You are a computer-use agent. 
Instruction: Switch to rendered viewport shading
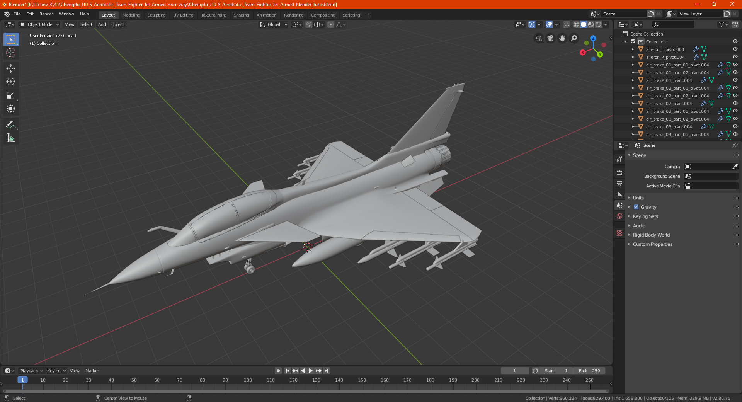598,24
